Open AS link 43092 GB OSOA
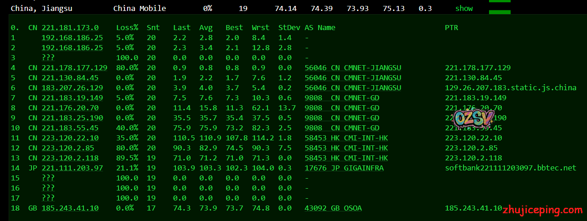This screenshot has width=587, height=221. click(333, 208)
